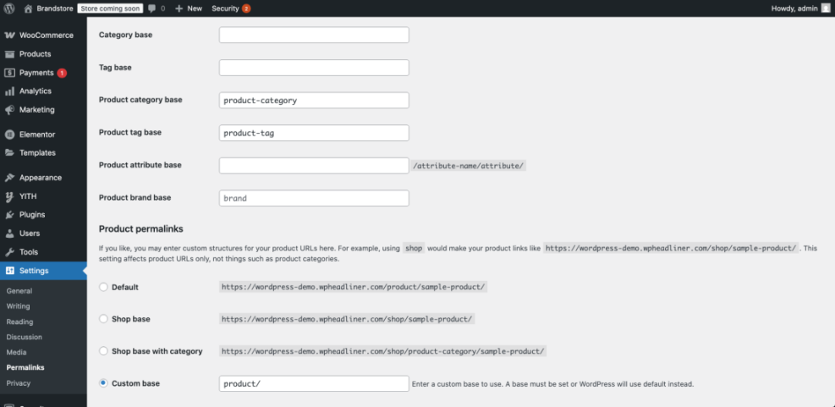Open Permalinks settings submenu
This screenshot has width=835, height=407.
25,367
